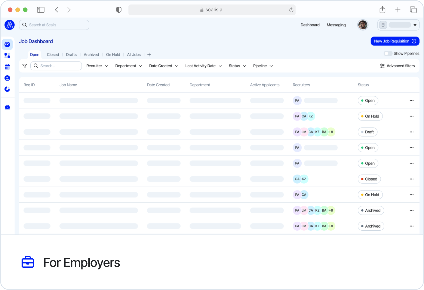424x290 pixels.
Task: Open the filter funnel icon near search
Action: (x=25, y=66)
